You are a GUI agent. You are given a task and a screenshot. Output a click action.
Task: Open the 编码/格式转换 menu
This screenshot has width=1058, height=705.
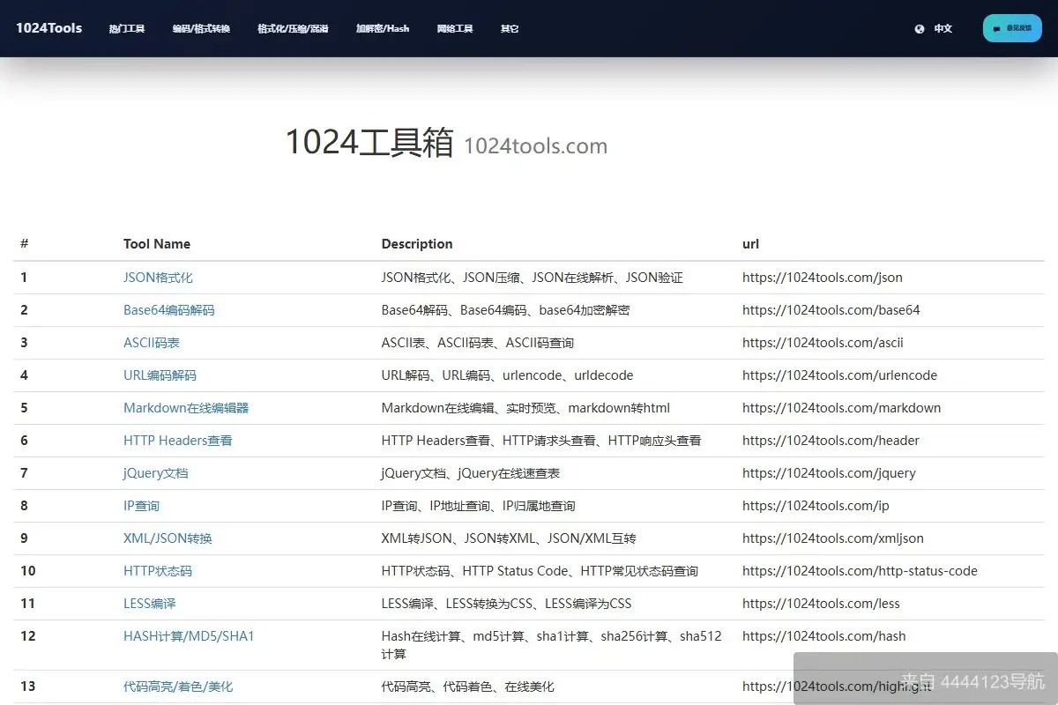[x=200, y=28]
